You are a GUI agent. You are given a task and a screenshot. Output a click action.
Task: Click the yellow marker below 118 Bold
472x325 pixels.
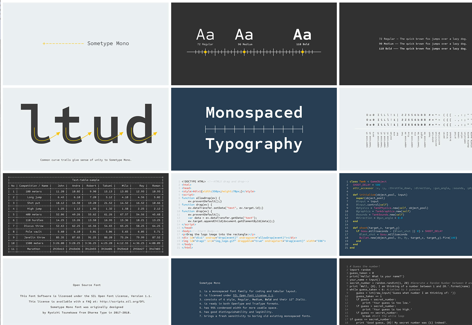coord(303,52)
